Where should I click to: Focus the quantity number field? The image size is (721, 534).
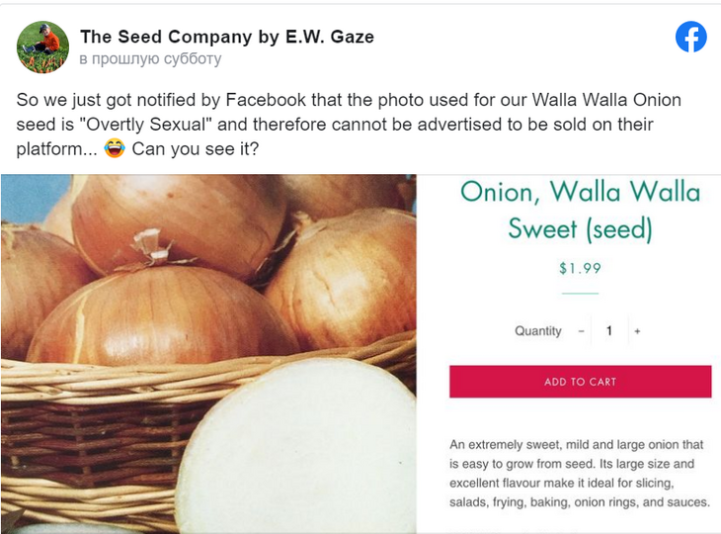[609, 331]
